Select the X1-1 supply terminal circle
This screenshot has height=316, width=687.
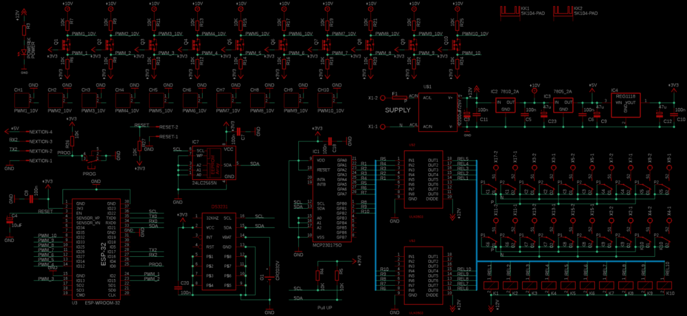[383, 126]
